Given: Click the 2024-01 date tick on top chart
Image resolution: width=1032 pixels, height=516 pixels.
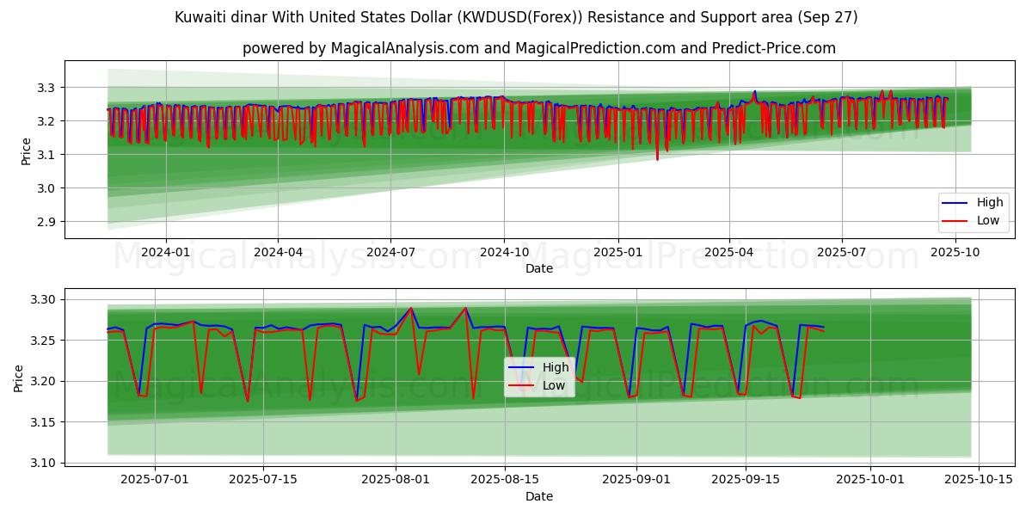Looking at the screenshot, I should point(165,252).
